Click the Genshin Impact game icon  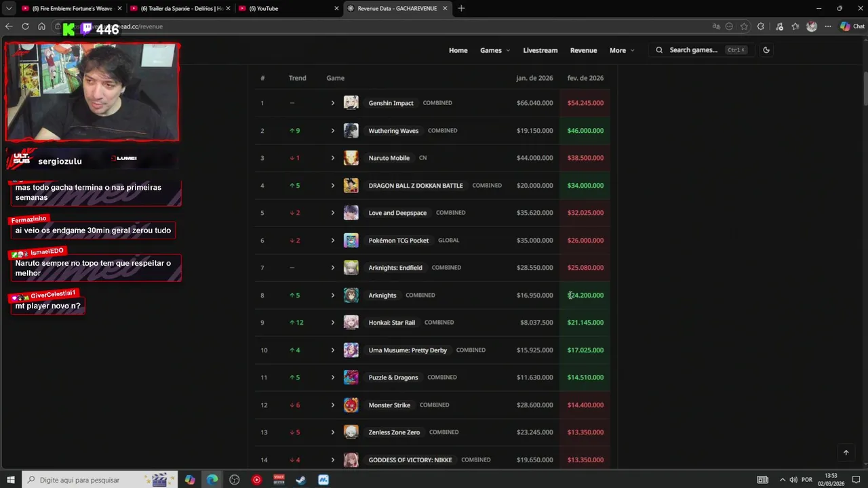coord(351,103)
